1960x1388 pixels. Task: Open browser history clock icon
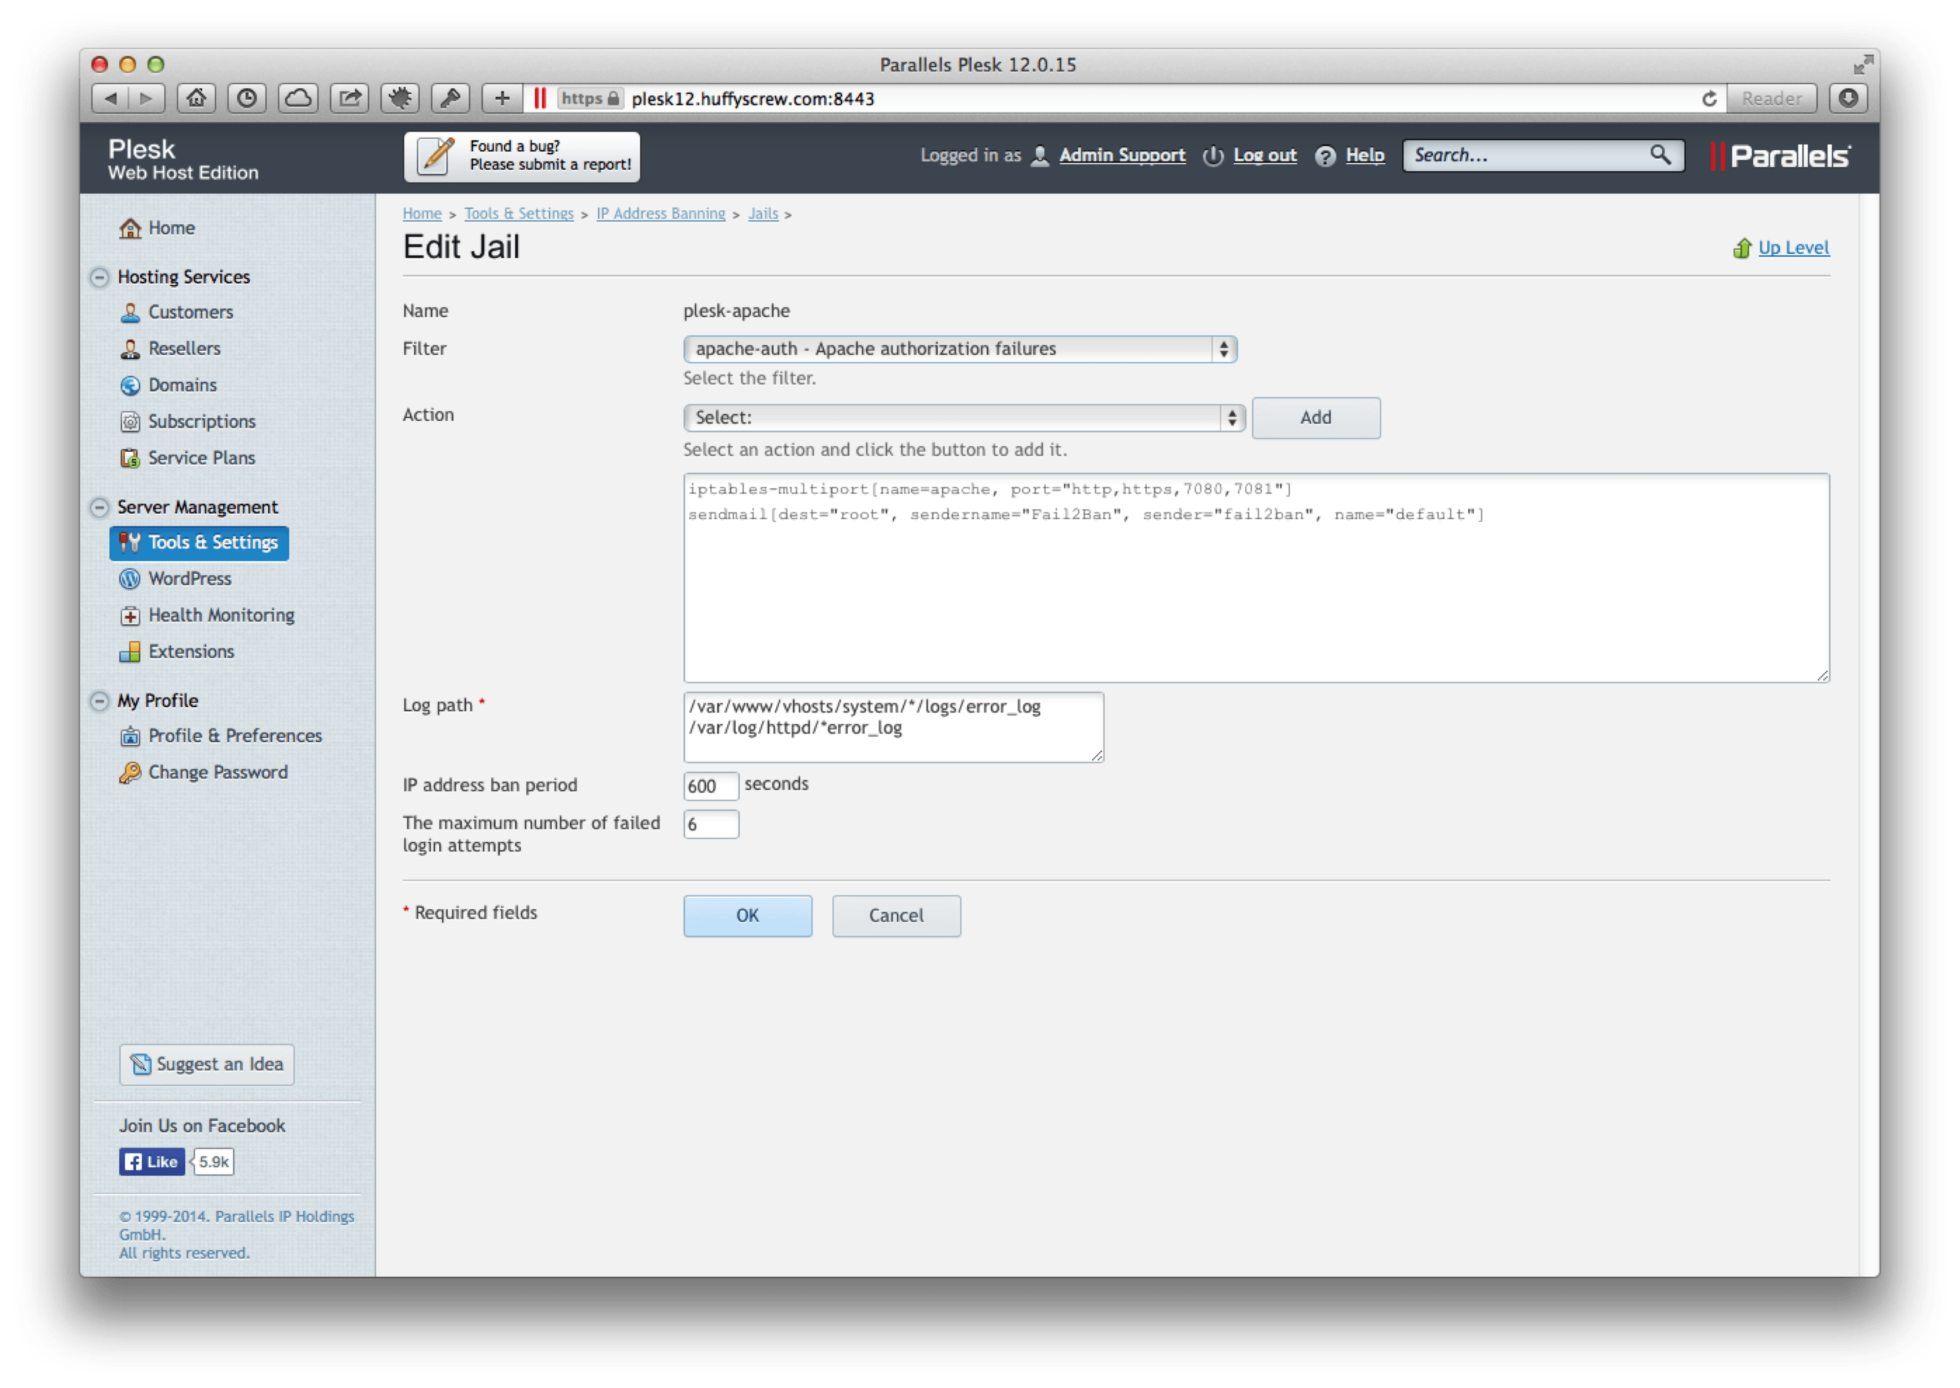click(x=247, y=98)
